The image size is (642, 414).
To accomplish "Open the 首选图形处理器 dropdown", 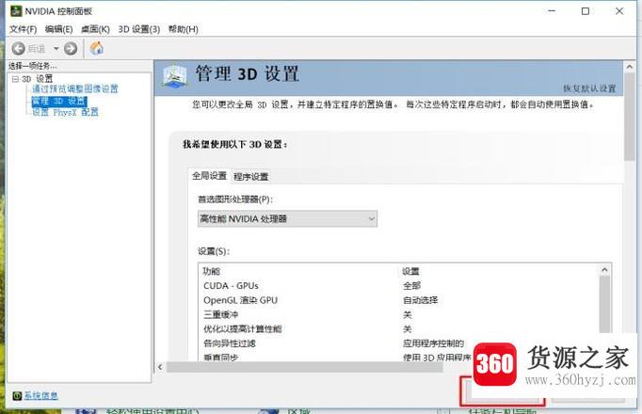I will click(287, 219).
